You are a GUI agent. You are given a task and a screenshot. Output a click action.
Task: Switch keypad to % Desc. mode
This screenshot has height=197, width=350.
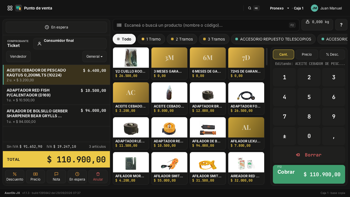(332, 54)
